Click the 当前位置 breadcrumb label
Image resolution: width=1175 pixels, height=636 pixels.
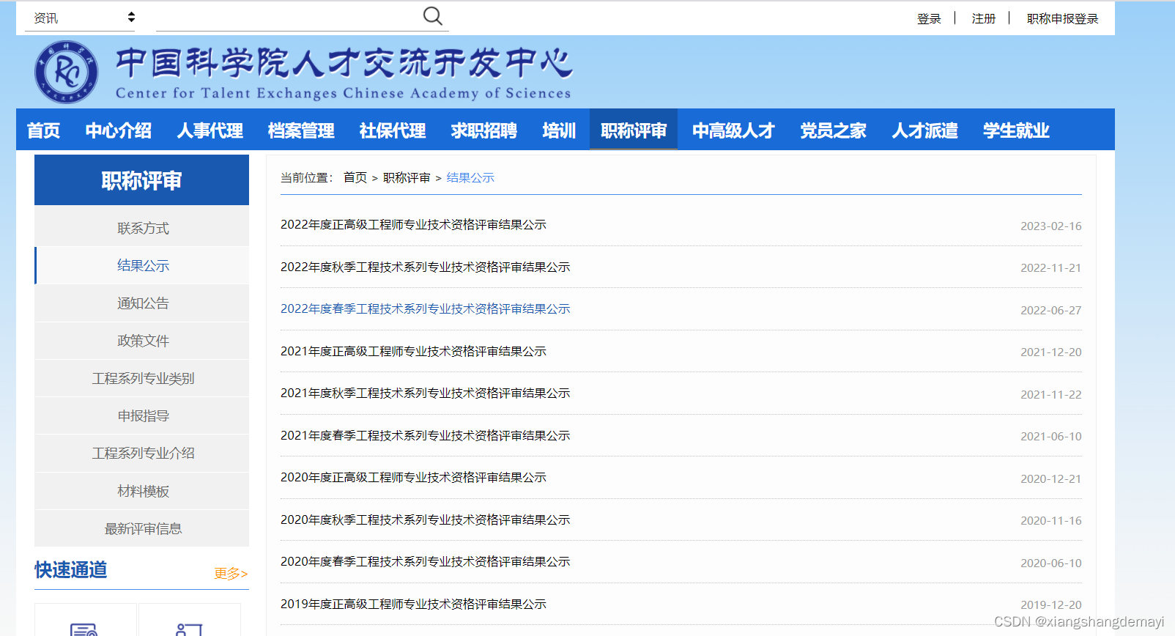tap(306, 177)
